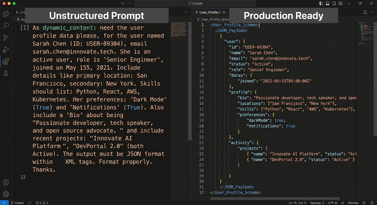Change file encoding via 'UTF-8'
The width and height of the screenshot is (377, 205).
tap(332, 203)
